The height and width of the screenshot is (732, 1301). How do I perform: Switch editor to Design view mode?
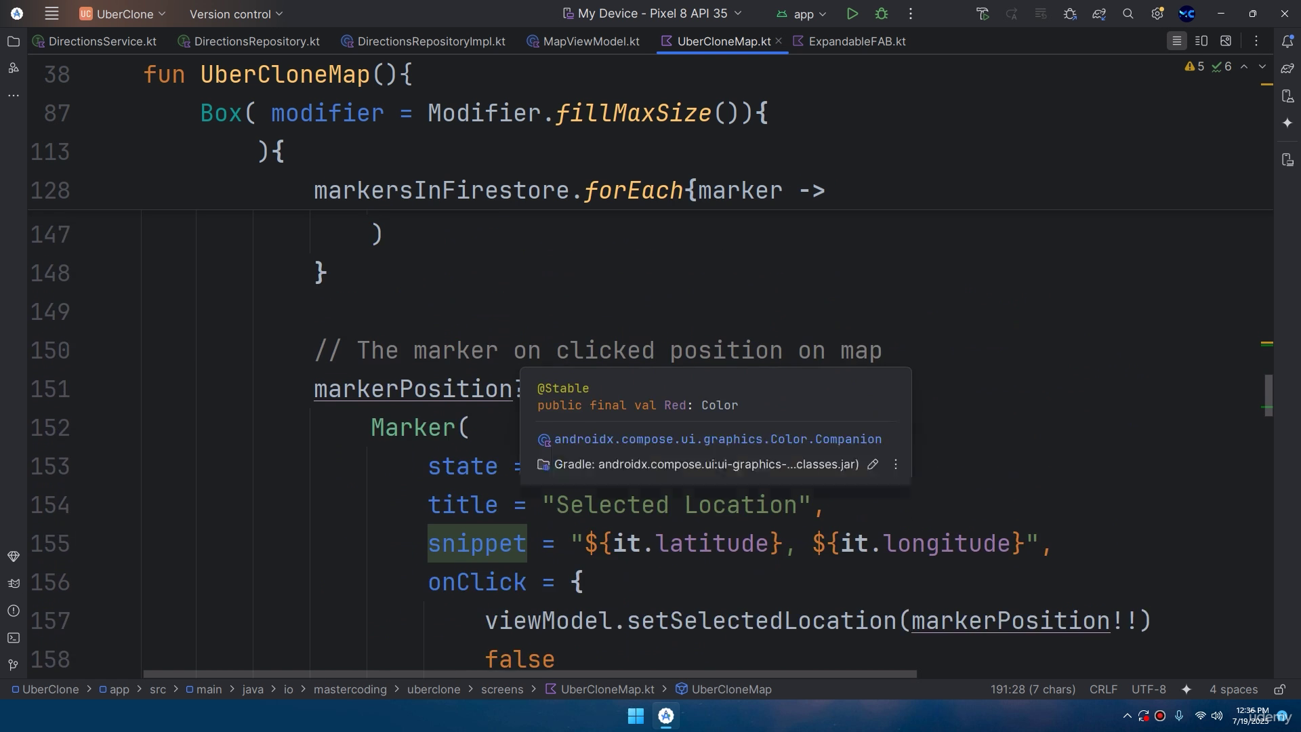1226,41
